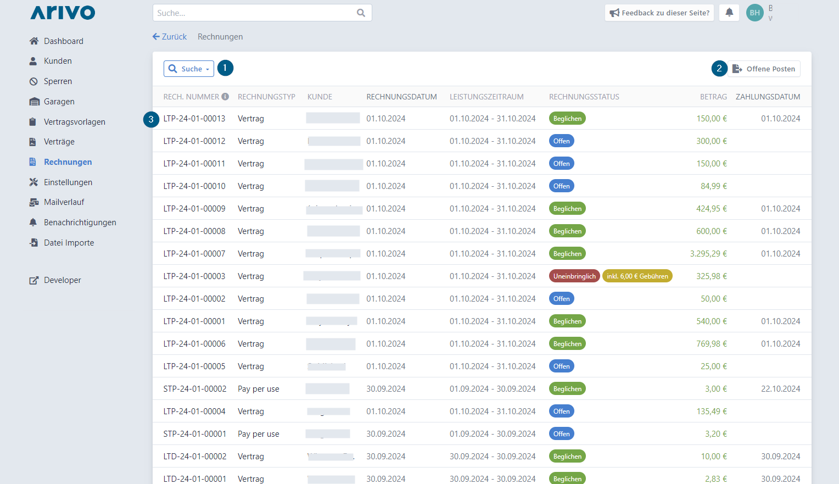Viewport: 839px width, 484px height.
Task: Open Mailverlauf menu entry
Action: 64,202
